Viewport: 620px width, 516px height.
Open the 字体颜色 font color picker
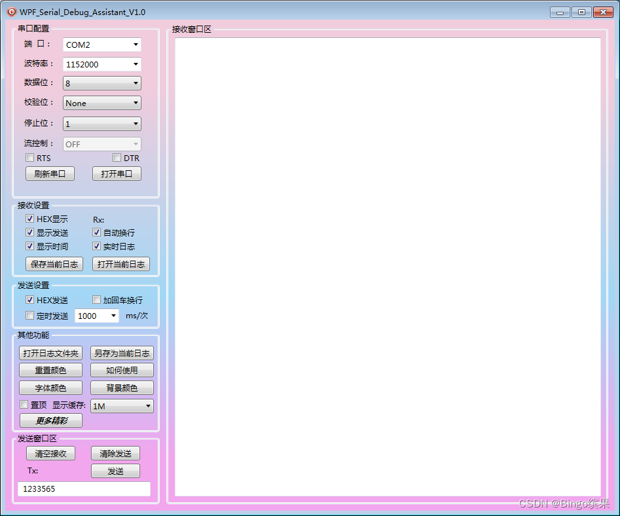50,387
